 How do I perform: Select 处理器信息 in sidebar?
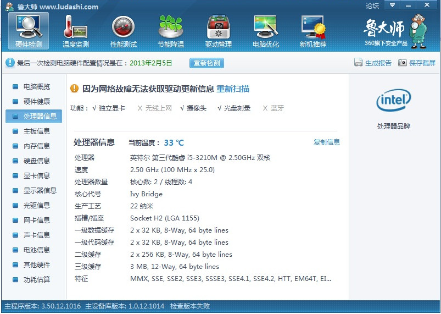click(x=34, y=117)
